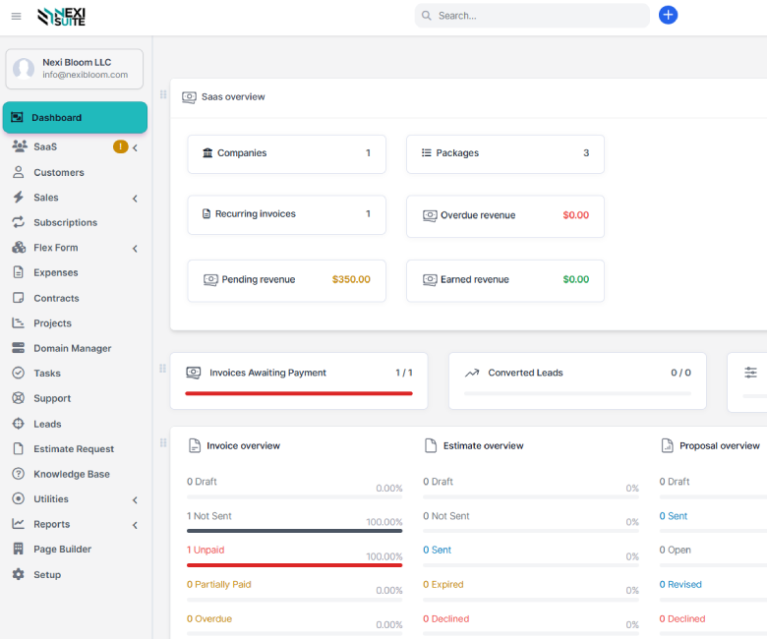The image size is (767, 639).
Task: Click the Proposal overview document icon
Action: pyautogui.click(x=668, y=445)
